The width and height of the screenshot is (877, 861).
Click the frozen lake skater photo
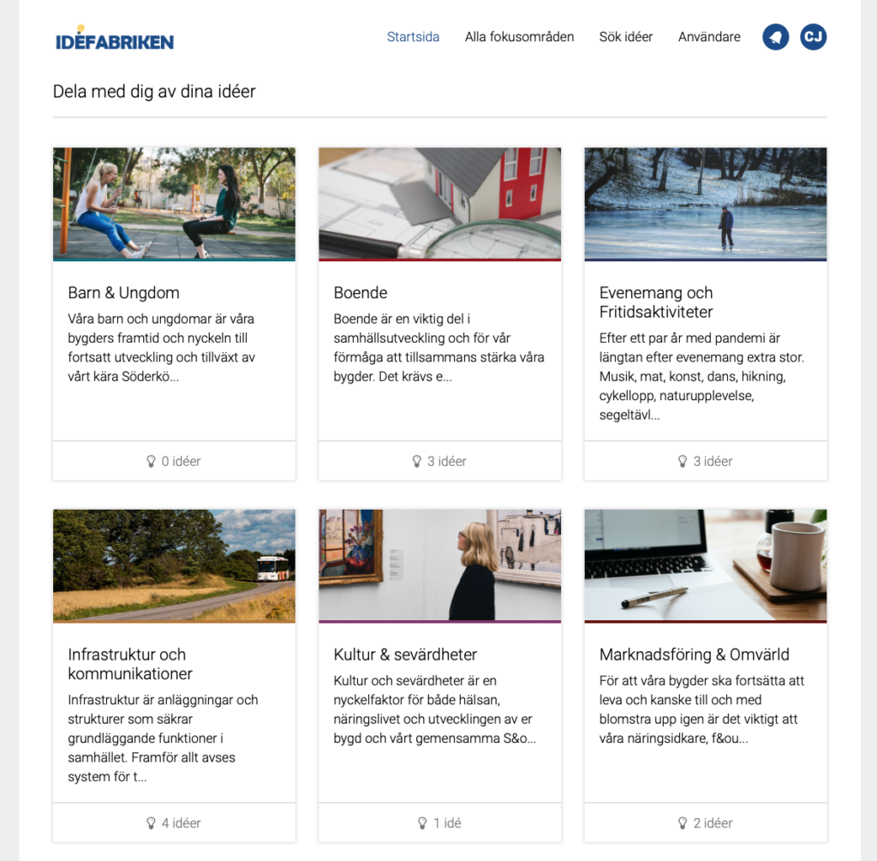point(706,204)
